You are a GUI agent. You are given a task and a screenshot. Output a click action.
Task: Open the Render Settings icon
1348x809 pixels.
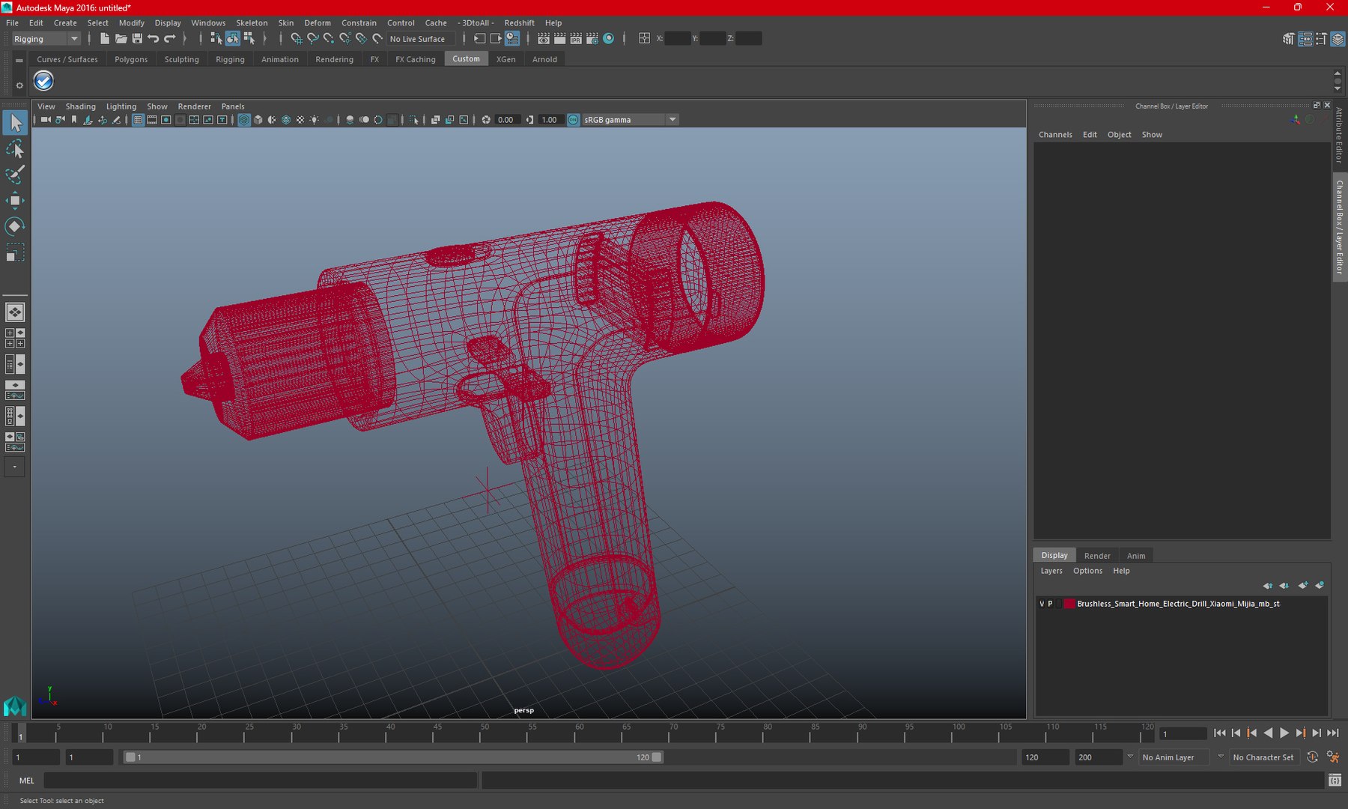592,39
